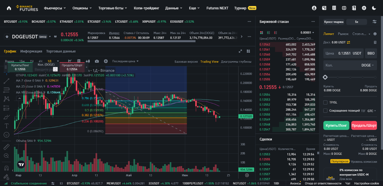Select the ruler measure tool
This screenshot has height=186, width=383.
tap(6, 146)
